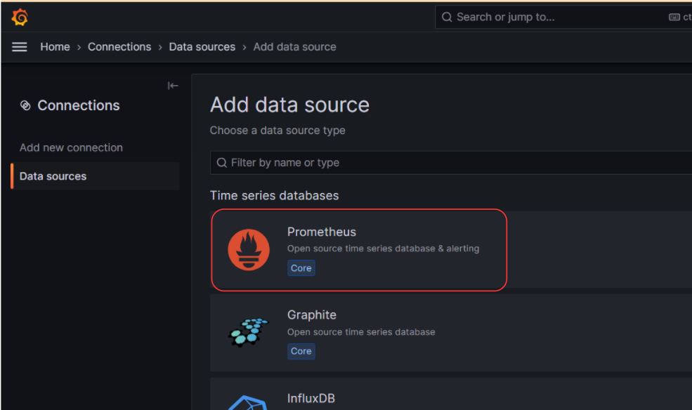Click the Connections heading icon
Viewport: 692px width, 410px height.
(25, 105)
